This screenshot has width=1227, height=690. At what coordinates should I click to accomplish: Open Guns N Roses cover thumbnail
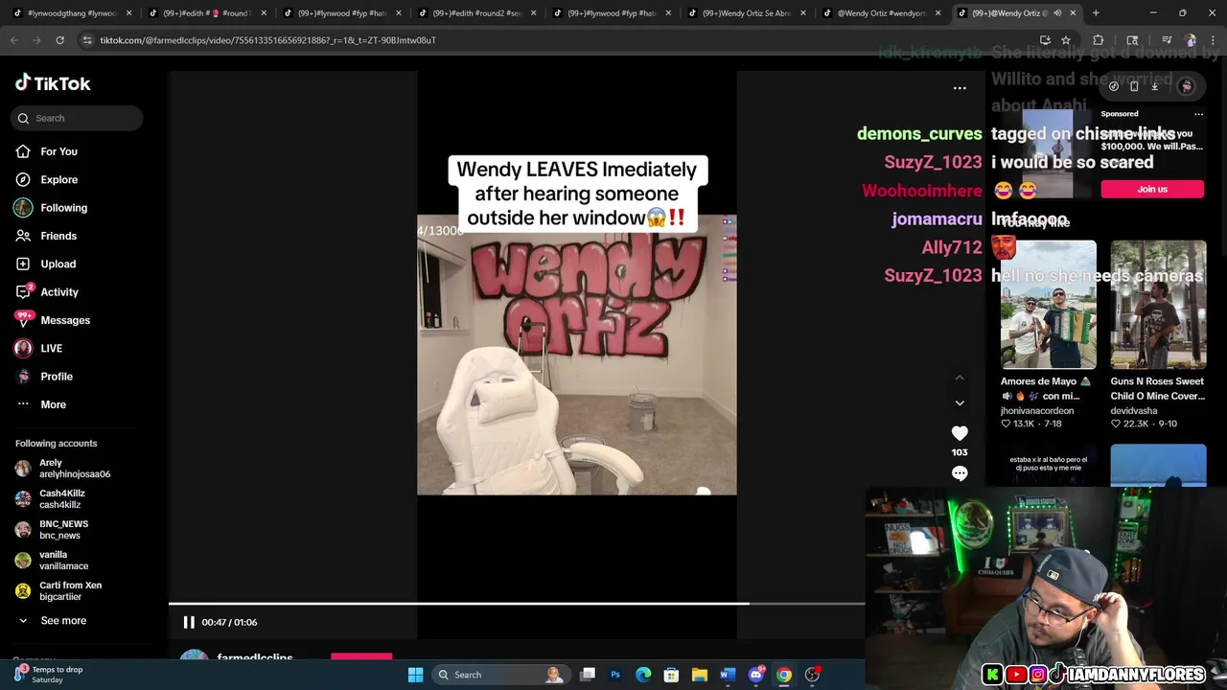point(1158,305)
